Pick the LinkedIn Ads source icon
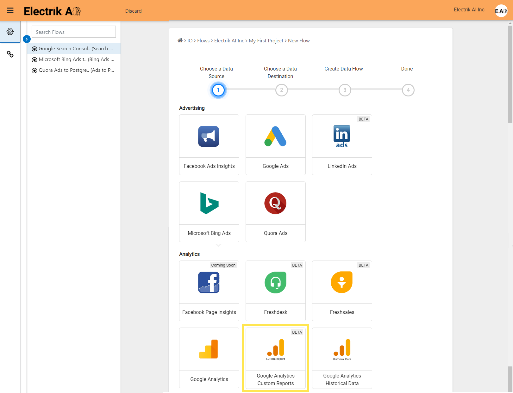Image resolution: width=513 pixels, height=393 pixels. pos(342,136)
